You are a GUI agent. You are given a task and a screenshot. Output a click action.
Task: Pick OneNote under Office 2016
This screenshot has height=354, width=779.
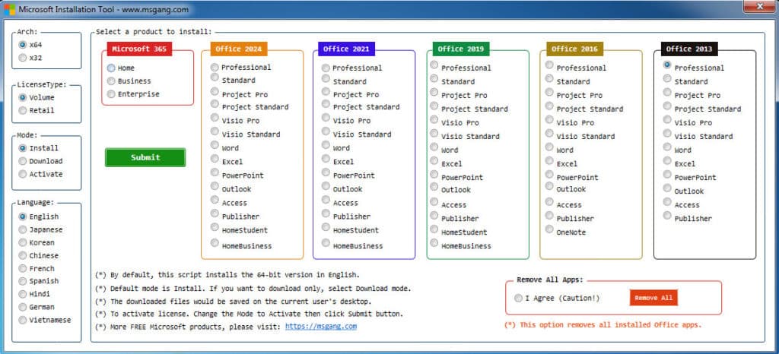pos(549,230)
